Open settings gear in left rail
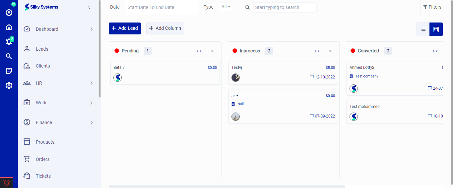Screen dimensions: 453x188 click(9, 85)
